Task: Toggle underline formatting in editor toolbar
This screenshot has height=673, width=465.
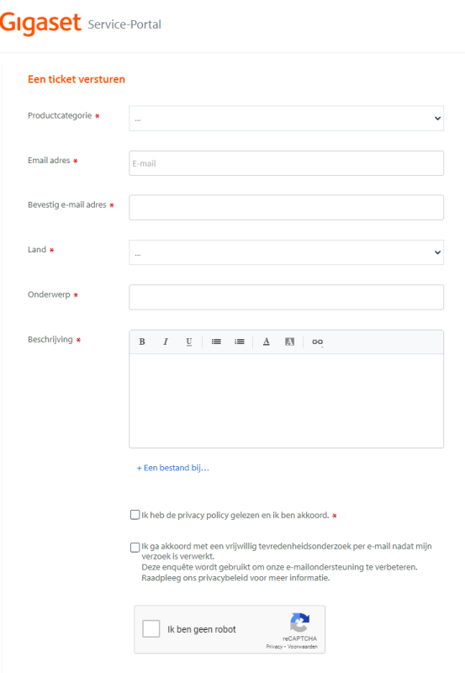Action: point(188,342)
